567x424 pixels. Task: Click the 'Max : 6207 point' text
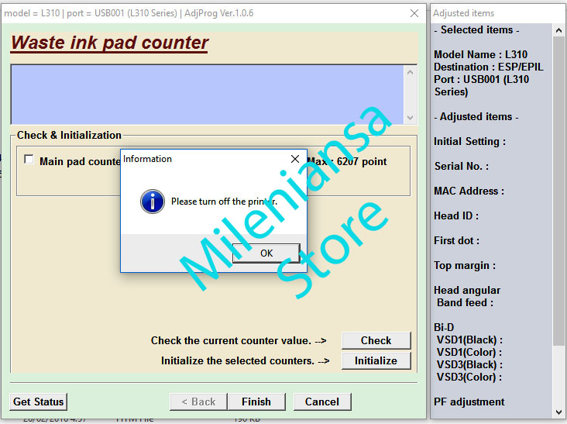[347, 161]
